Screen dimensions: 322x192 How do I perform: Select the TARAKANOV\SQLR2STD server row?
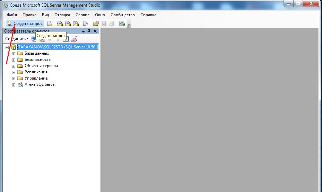click(x=58, y=47)
